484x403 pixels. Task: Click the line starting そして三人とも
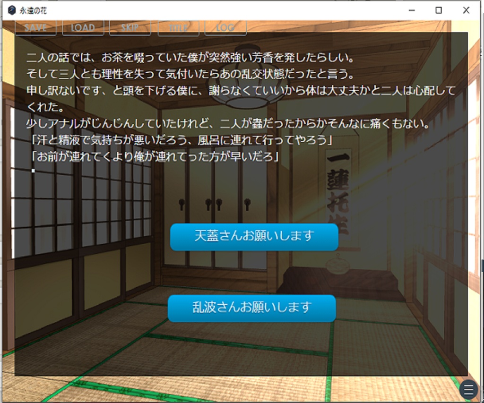click(x=190, y=74)
